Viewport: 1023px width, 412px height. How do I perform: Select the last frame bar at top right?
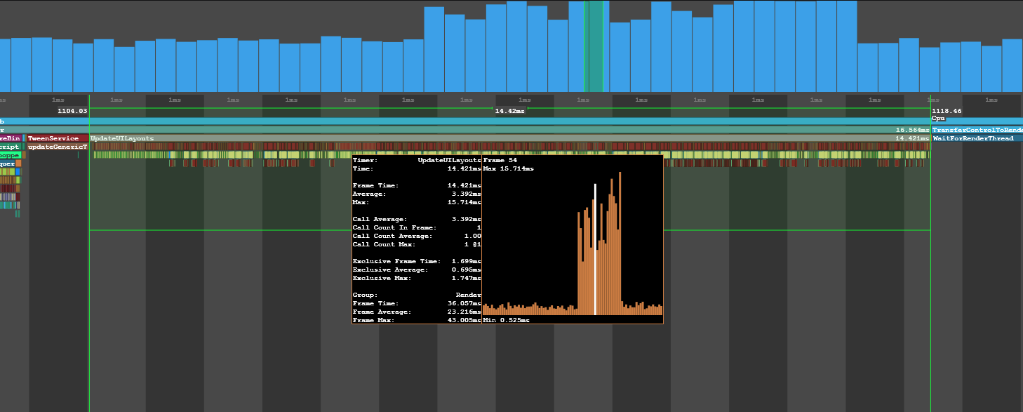[1012, 65]
